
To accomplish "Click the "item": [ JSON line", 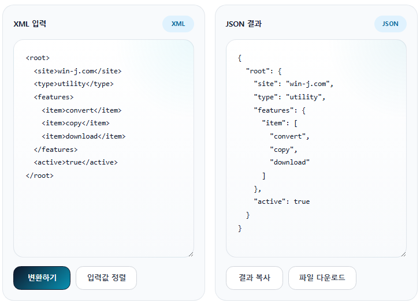I will [x=280, y=123].
